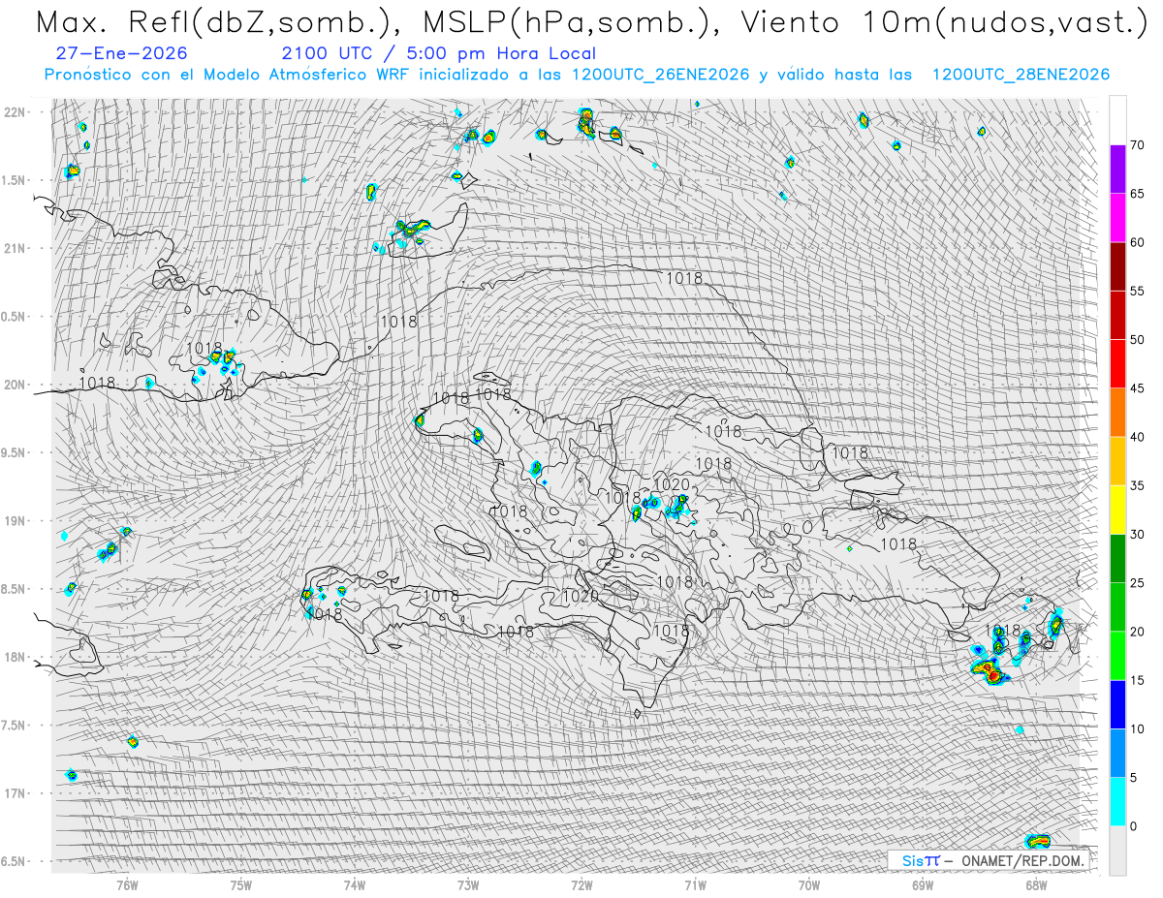Click the map title starting 'Max. Refl(dbZ,somb.)'

tap(590, 22)
